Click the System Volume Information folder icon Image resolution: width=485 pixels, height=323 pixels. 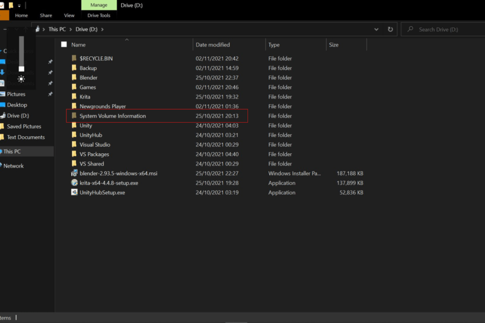coord(74,116)
